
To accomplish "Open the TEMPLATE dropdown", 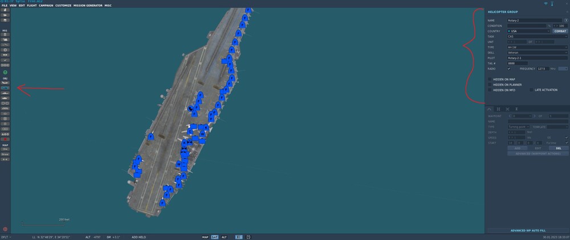I will point(557,127).
